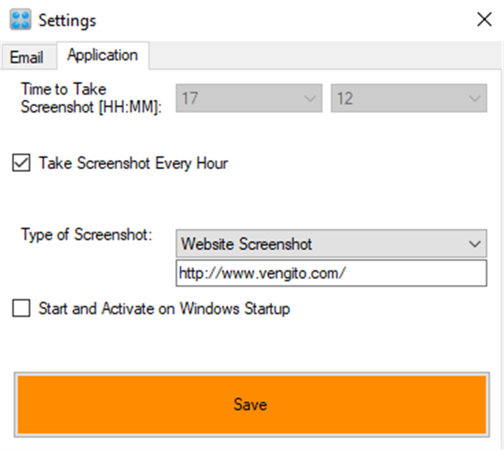Click the URL field containing vengito.com

tap(331, 273)
